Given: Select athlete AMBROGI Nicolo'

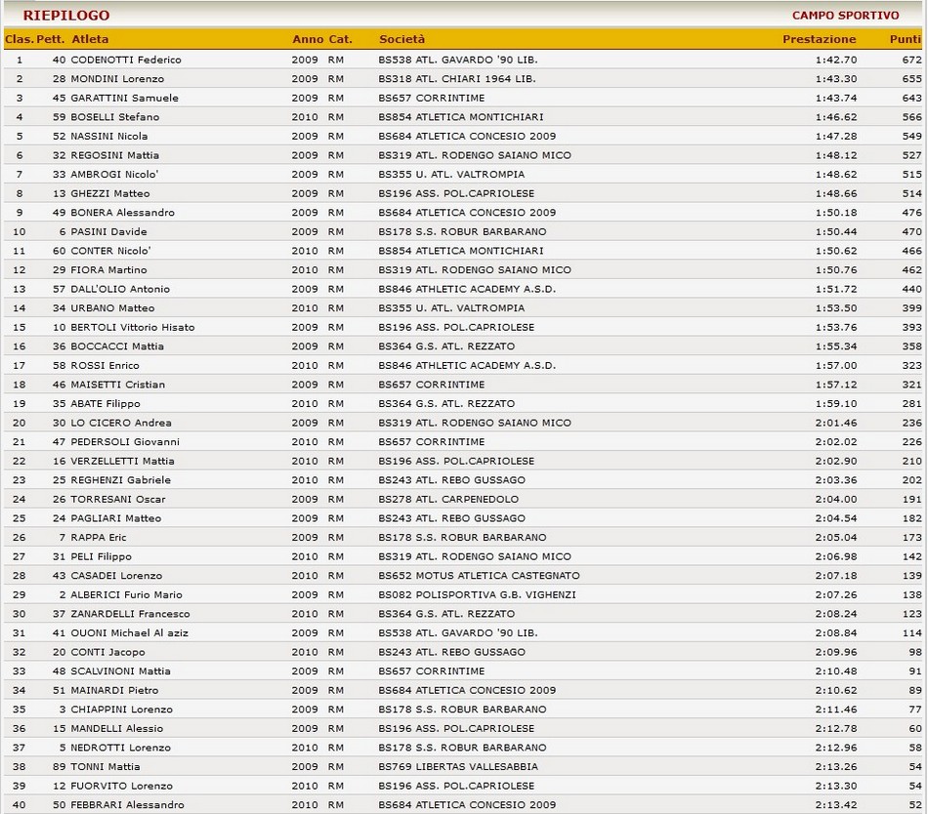Looking at the screenshot, I should (x=114, y=175).
